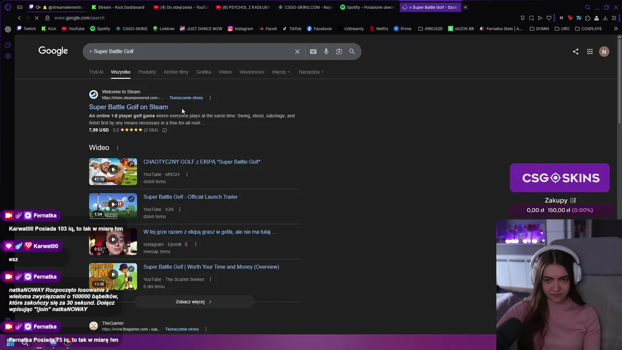Open options dots beside Wideo heading
Screen dimensions: 622x350
click(117, 148)
